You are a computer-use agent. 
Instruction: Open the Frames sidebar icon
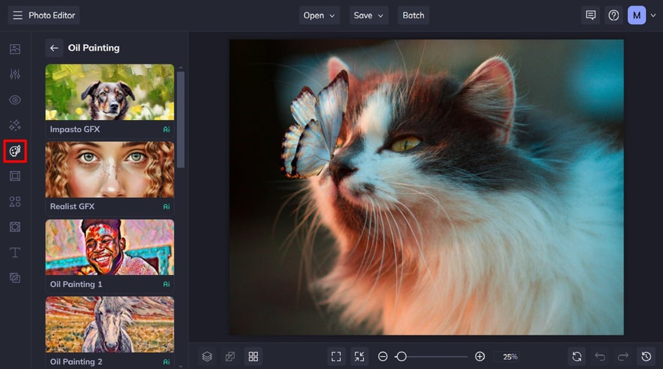[15, 176]
